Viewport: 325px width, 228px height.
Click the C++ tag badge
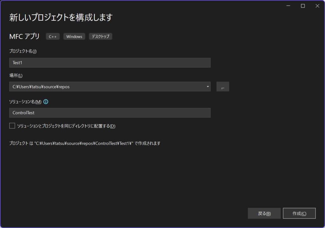[53, 36]
